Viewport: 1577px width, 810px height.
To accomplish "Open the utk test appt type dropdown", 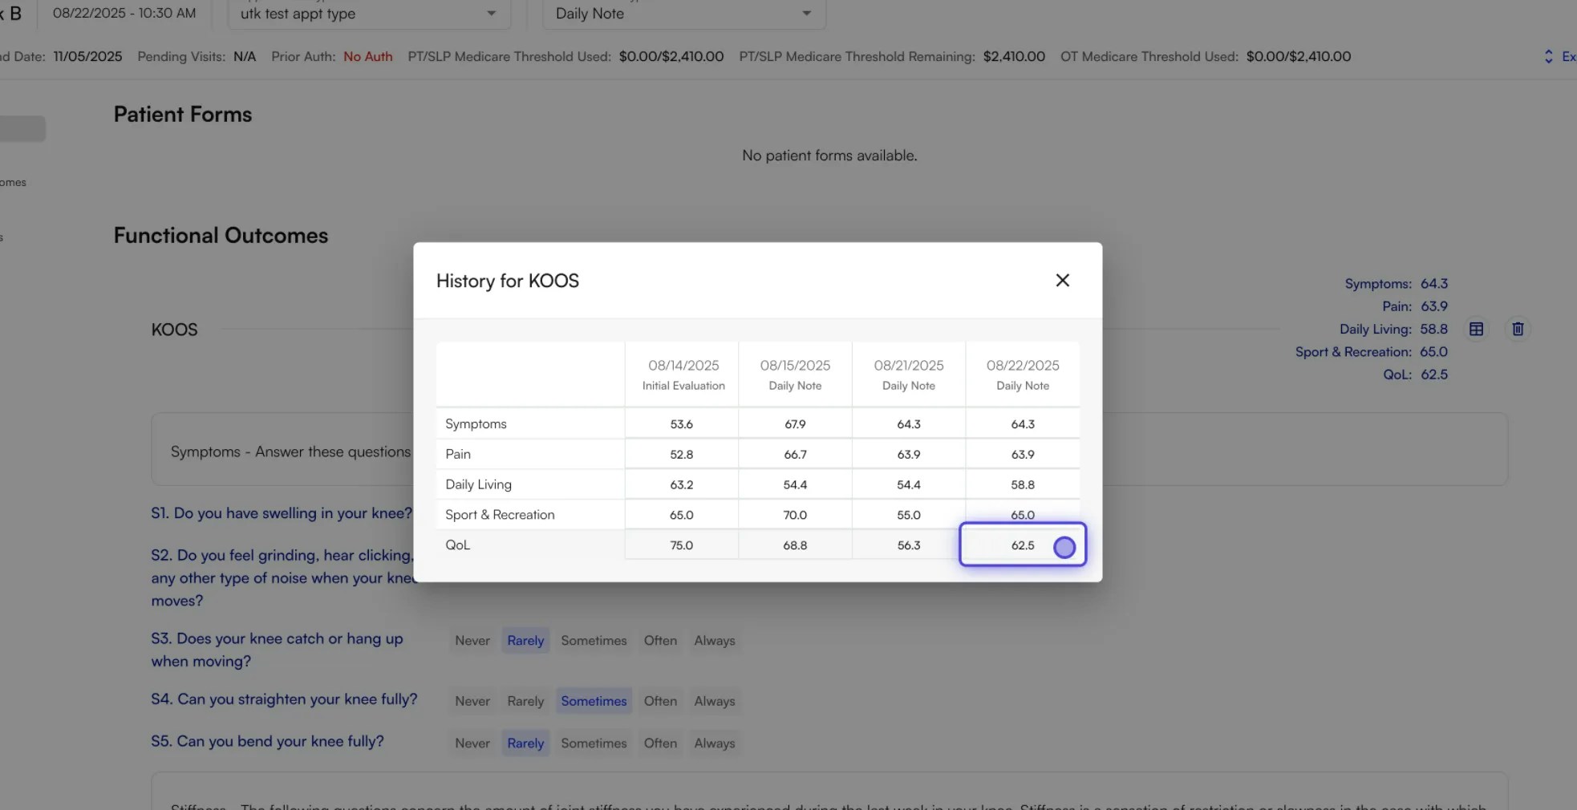I will 369,14.
